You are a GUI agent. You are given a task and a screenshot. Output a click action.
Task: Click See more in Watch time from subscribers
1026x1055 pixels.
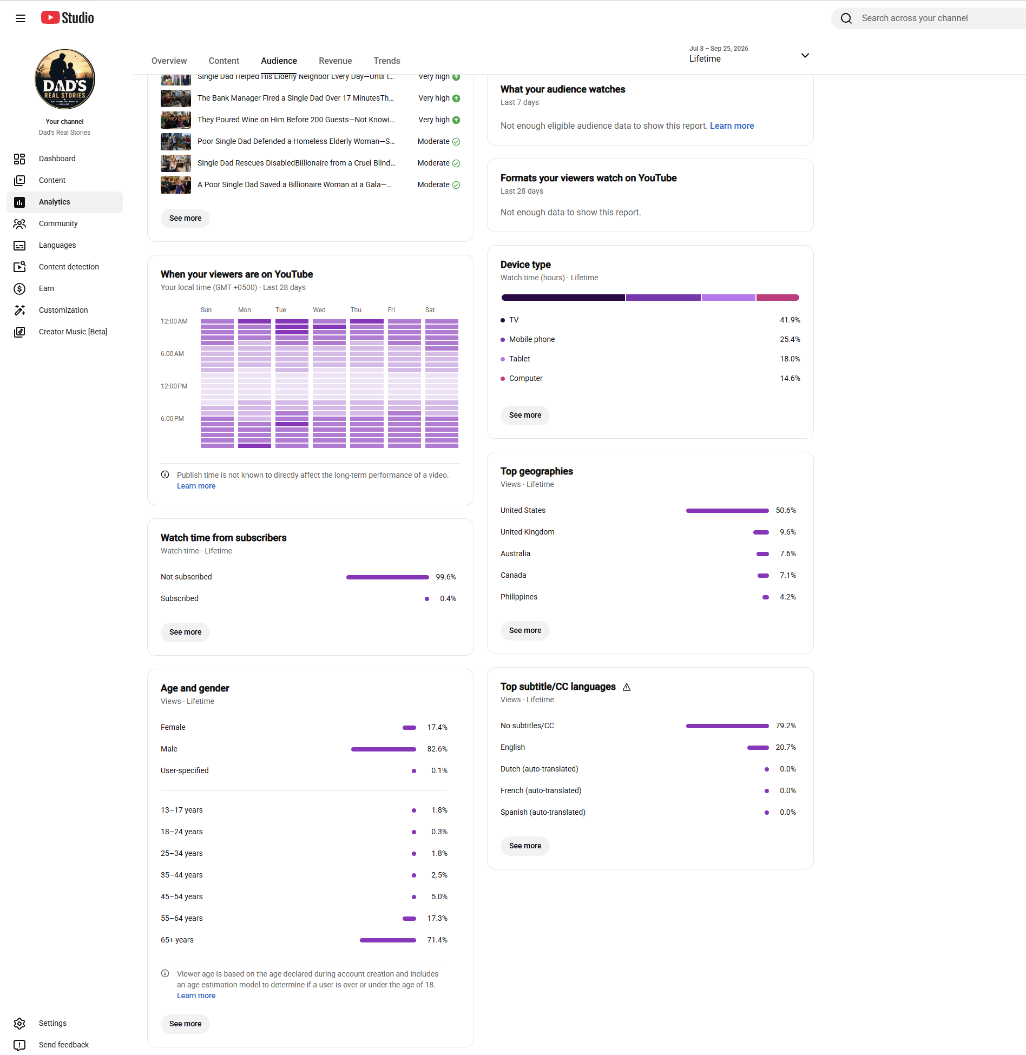point(185,632)
